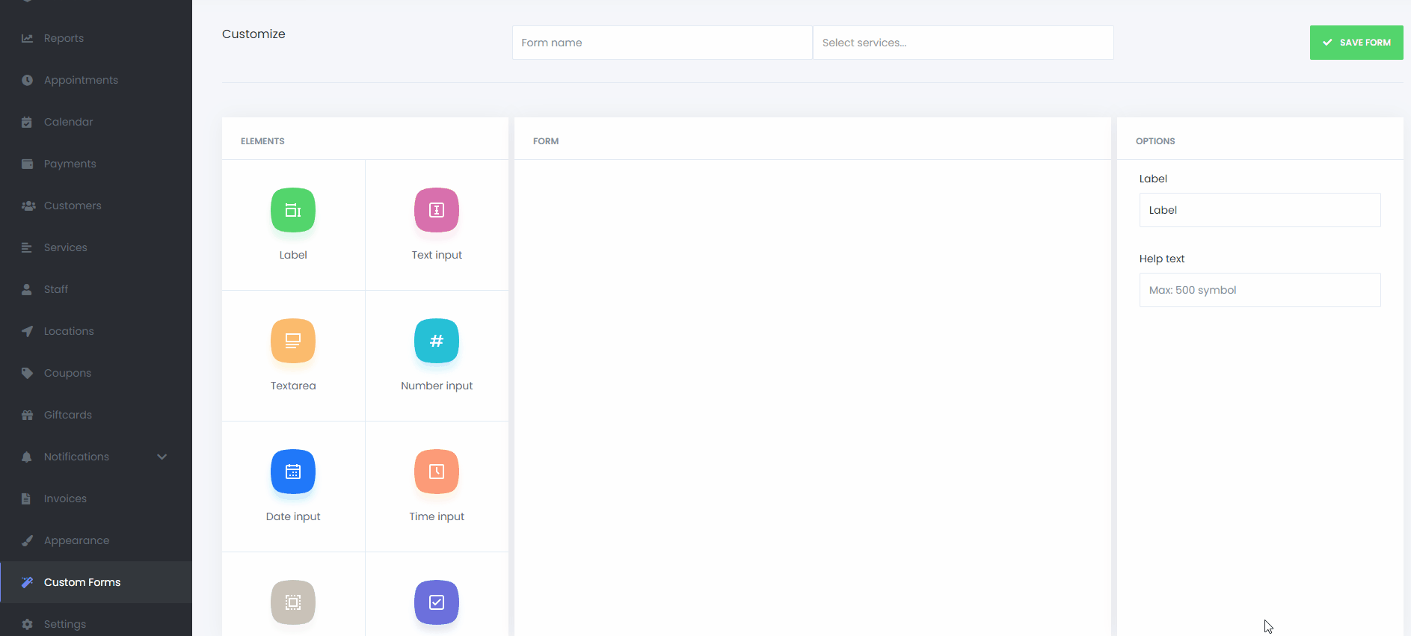Focus the Form name field
Image resolution: width=1411 pixels, height=636 pixels.
pos(663,43)
